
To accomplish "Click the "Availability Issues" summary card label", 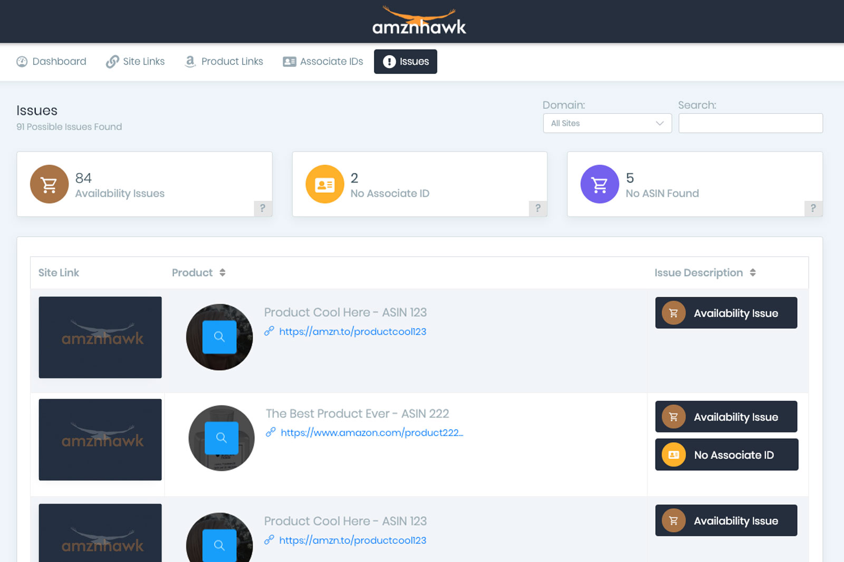I will (120, 193).
